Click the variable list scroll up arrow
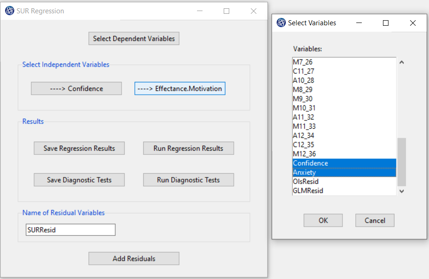Image resolution: width=429 pixels, height=279 pixels. [402, 63]
